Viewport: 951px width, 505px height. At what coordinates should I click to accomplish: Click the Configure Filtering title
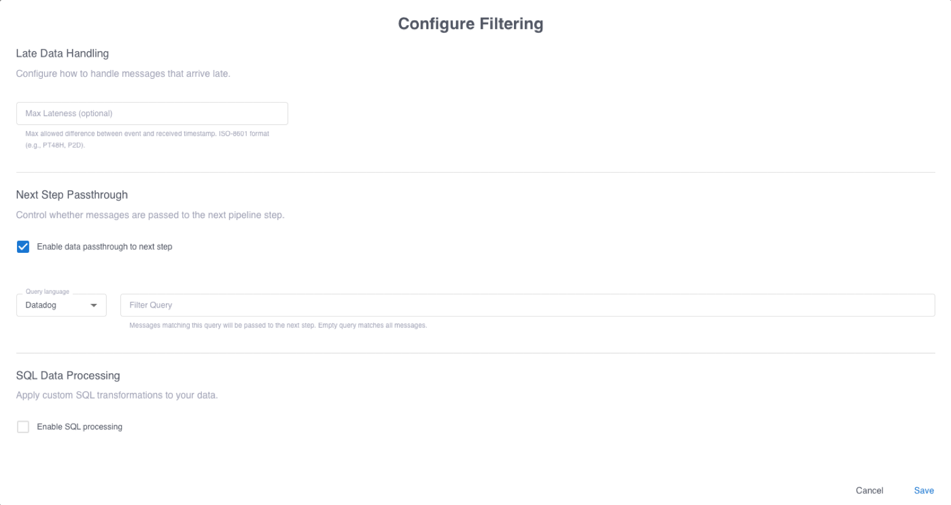coord(470,24)
